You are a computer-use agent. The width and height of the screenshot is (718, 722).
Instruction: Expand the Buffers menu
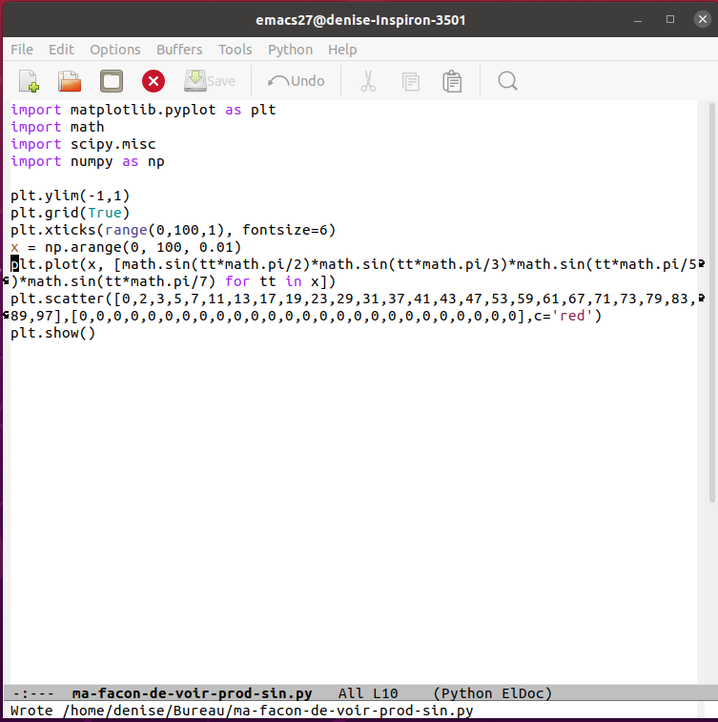[179, 50]
